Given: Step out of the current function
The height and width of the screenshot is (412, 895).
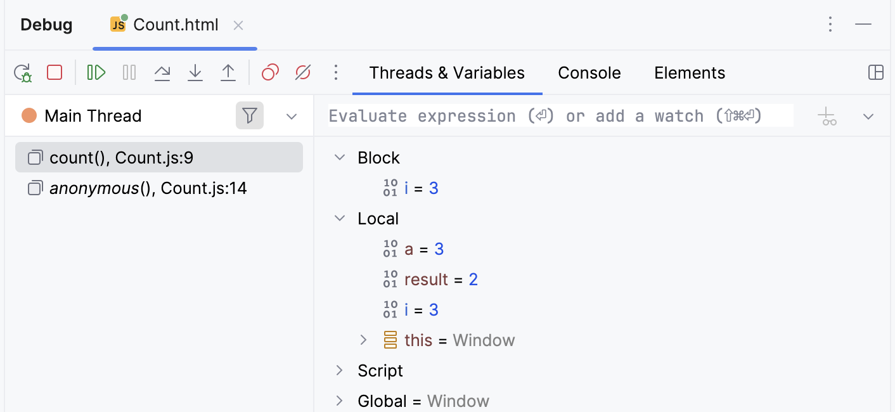Looking at the screenshot, I should click(228, 73).
